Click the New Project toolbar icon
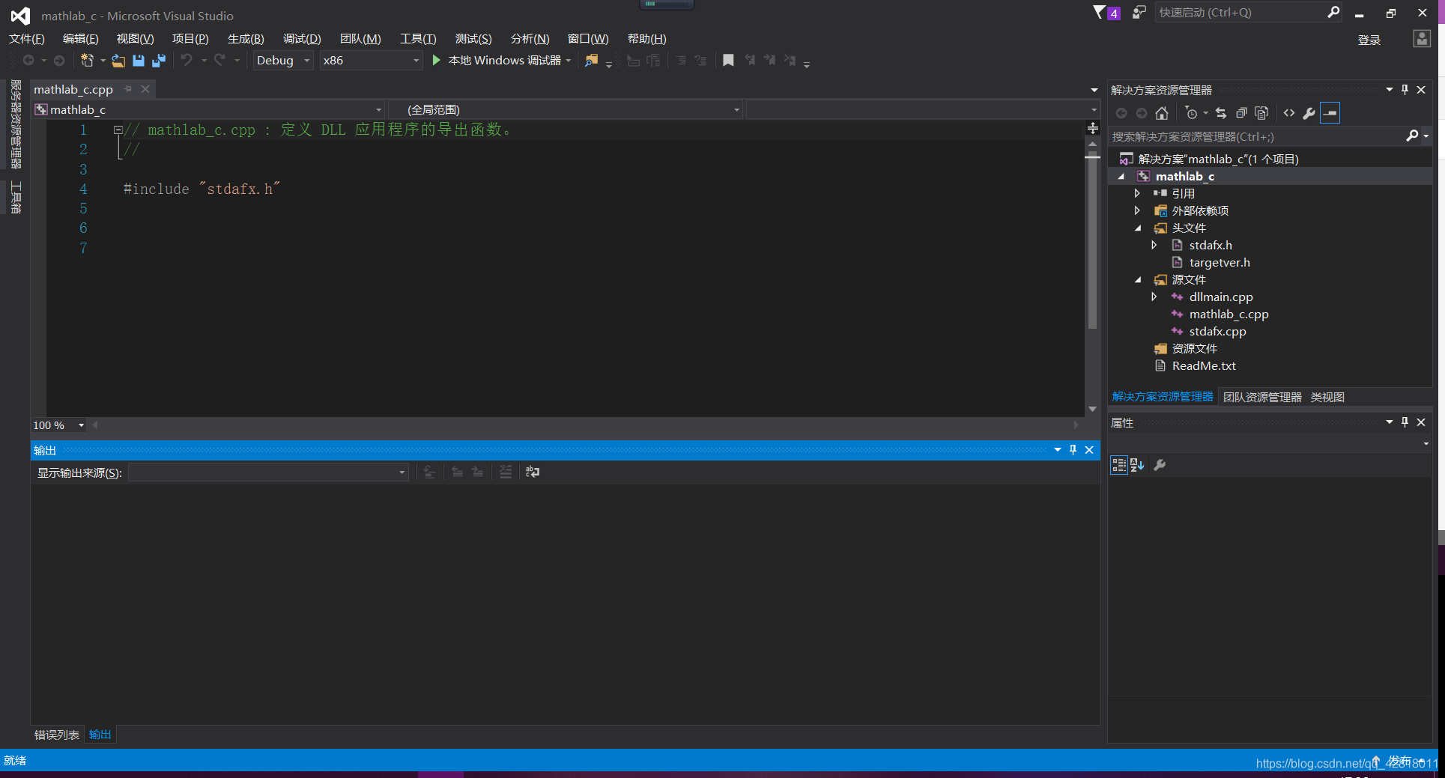The image size is (1445, 778). point(87,60)
